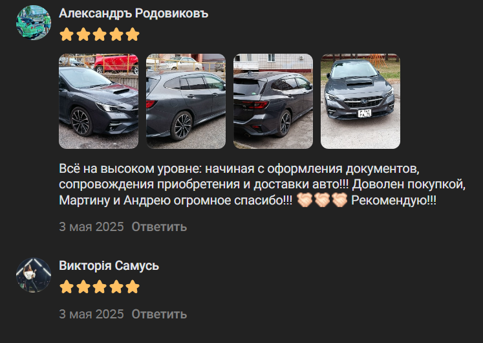
Task: Click the third star of Викторія's rating
Action: (100, 287)
